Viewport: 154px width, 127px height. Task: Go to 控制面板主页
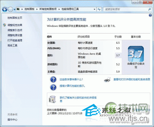tap(15, 18)
